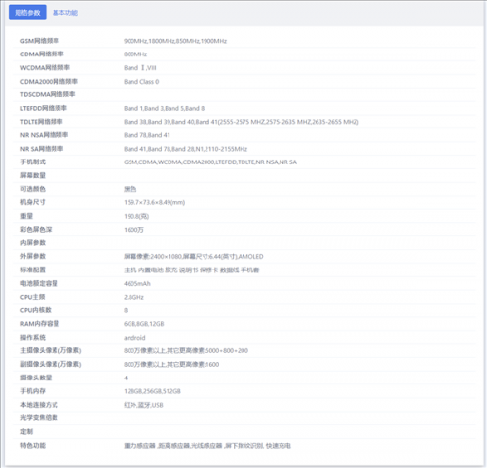Switch to the 基本功能 tab
The height and width of the screenshot is (468, 487).
(x=65, y=13)
